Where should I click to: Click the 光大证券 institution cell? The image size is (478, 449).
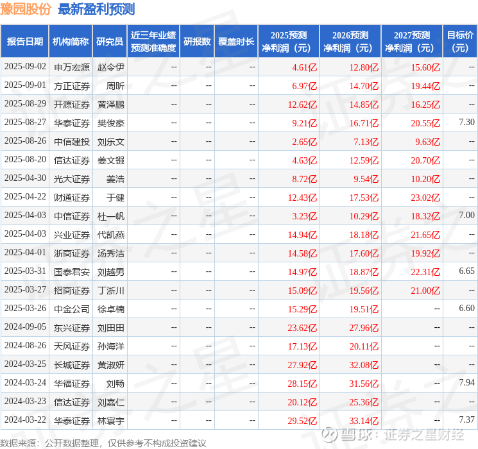tap(72, 179)
